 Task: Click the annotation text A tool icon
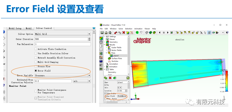[x=201, y=33]
